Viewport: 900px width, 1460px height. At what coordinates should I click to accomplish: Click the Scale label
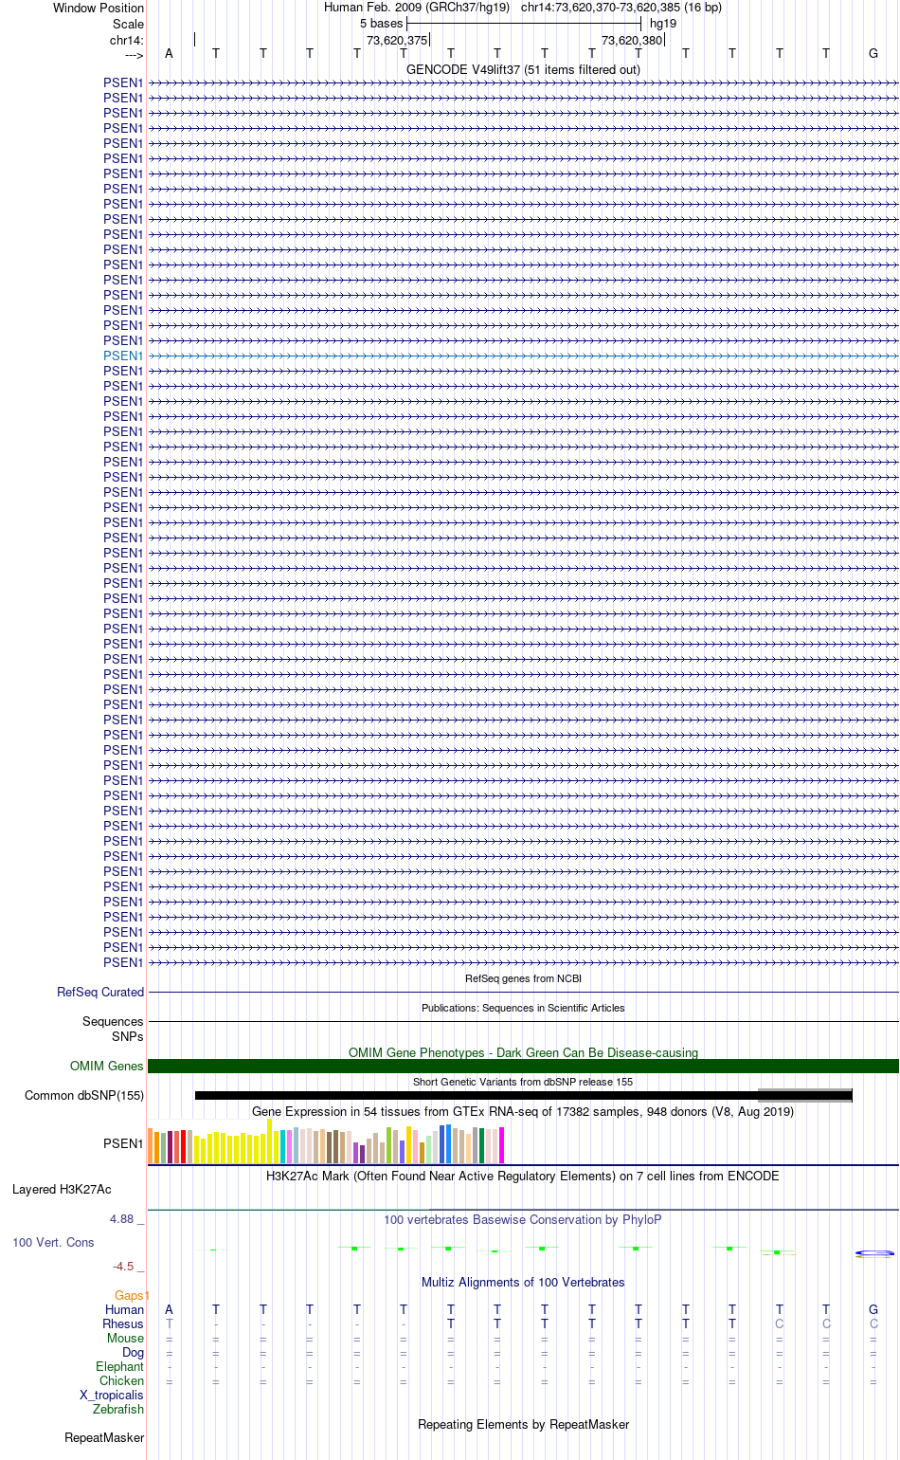(x=128, y=24)
